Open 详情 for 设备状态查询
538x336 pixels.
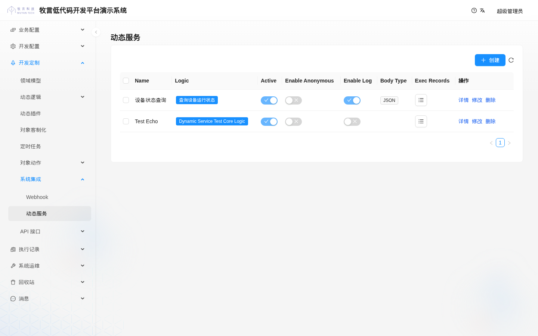[x=464, y=100]
